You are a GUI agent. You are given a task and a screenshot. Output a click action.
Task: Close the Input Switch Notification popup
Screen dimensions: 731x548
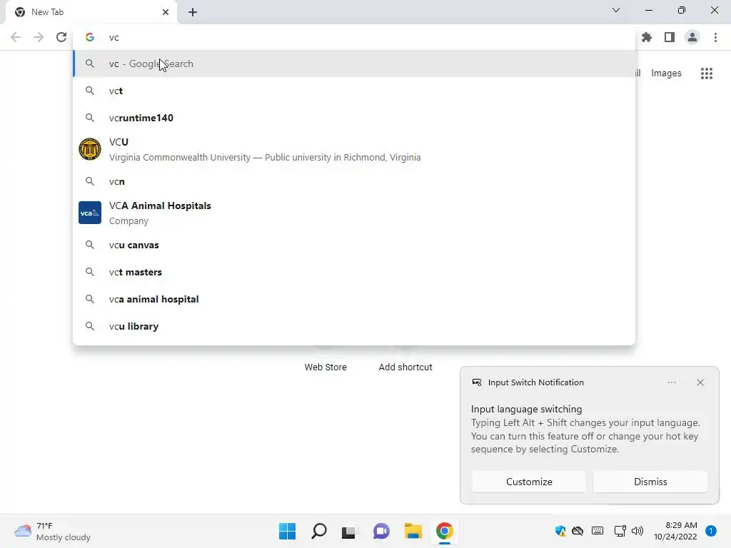pyautogui.click(x=700, y=382)
